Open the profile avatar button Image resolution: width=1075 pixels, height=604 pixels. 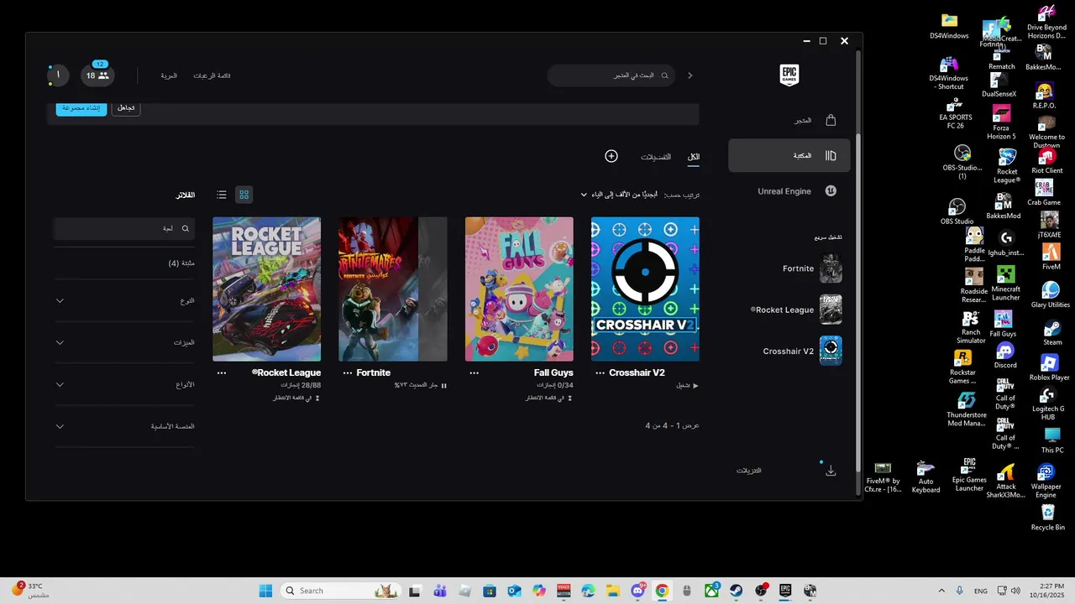click(x=58, y=75)
